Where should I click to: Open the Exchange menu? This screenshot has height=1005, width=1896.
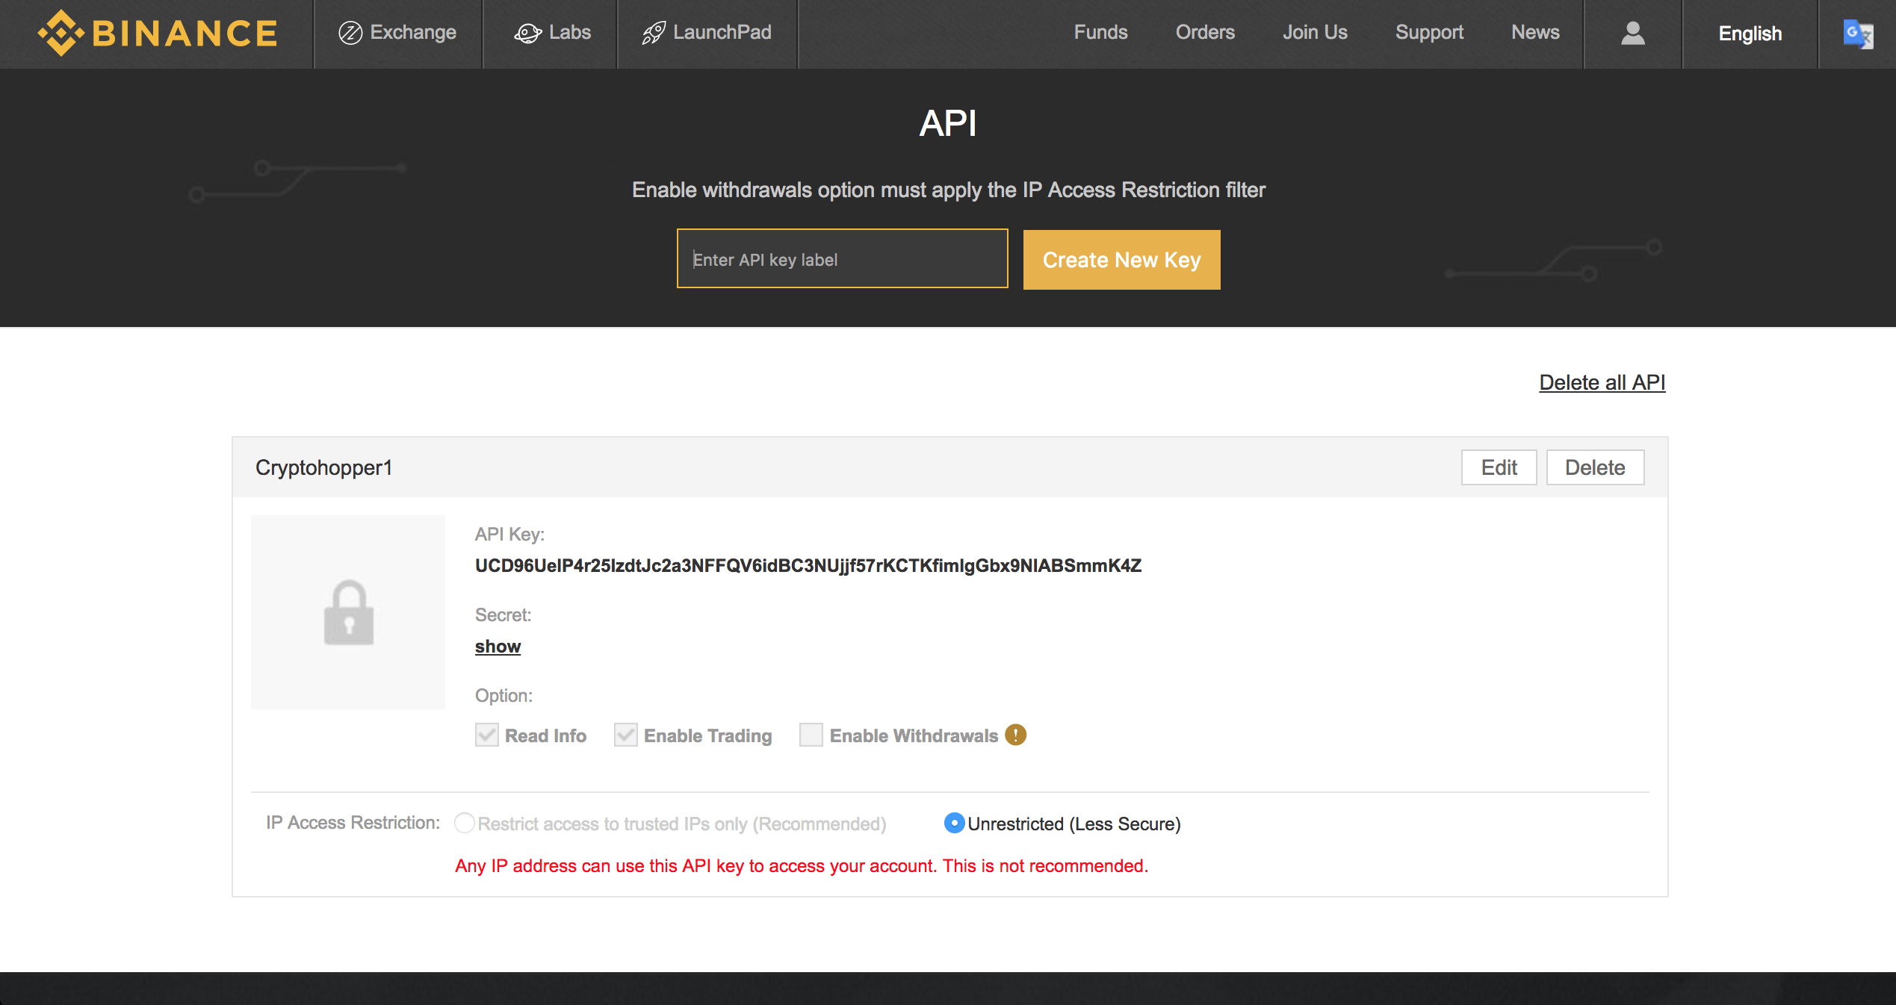pyautogui.click(x=397, y=33)
